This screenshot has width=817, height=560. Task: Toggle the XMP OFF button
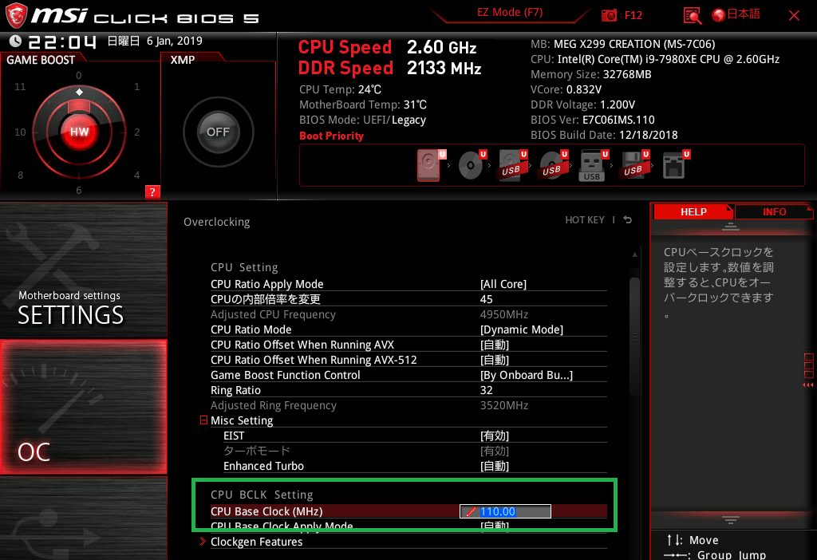218,132
